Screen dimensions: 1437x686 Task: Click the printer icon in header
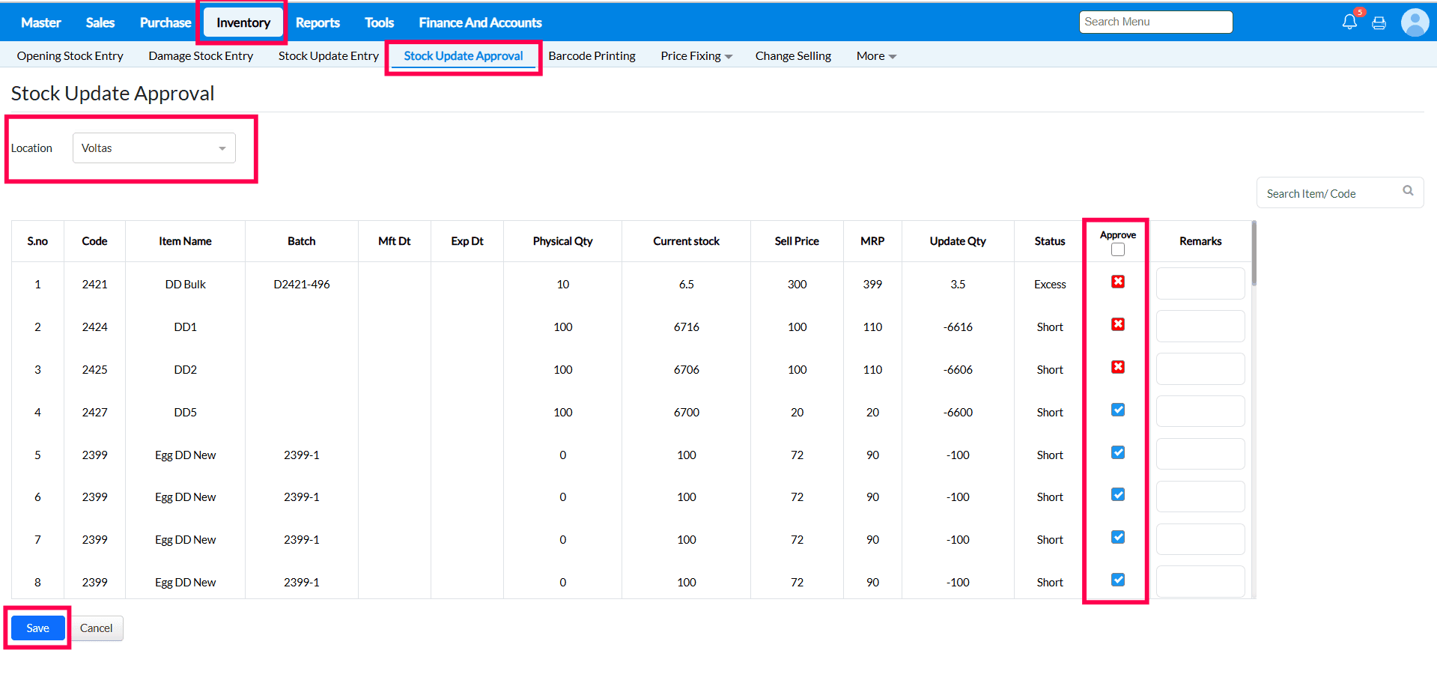coord(1379,23)
